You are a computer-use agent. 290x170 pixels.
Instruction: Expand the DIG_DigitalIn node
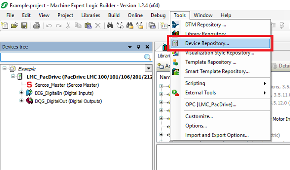pyautogui.click(x=22, y=92)
